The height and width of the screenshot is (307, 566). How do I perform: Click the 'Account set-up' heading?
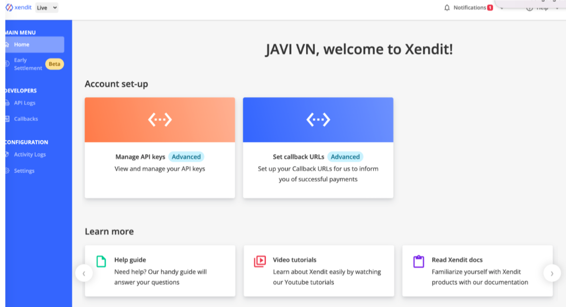(x=116, y=84)
